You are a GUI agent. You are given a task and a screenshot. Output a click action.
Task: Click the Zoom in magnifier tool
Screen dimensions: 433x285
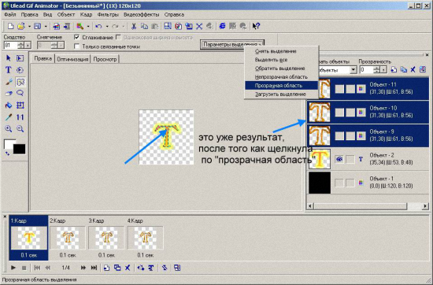(x=9, y=129)
